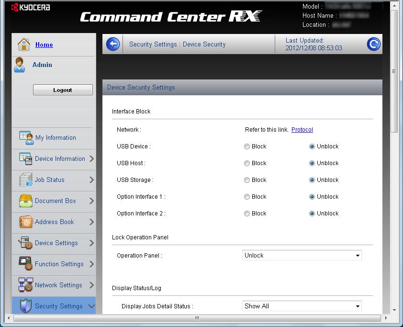Select Block for USB Device

click(247, 147)
